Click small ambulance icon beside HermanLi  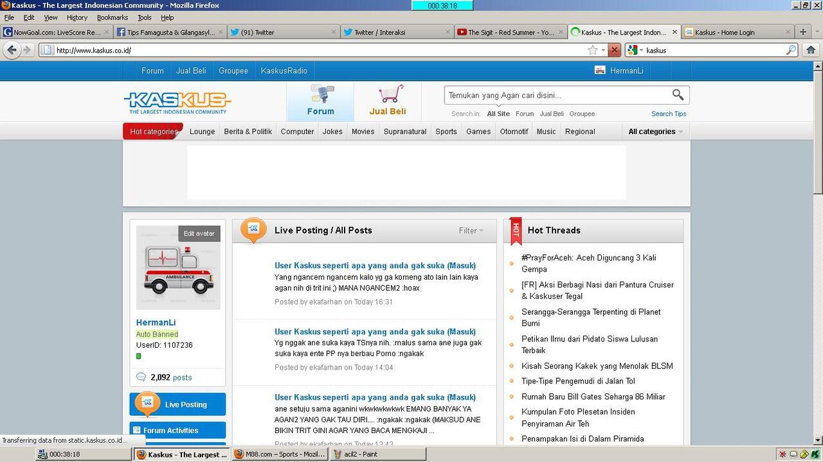[600, 71]
